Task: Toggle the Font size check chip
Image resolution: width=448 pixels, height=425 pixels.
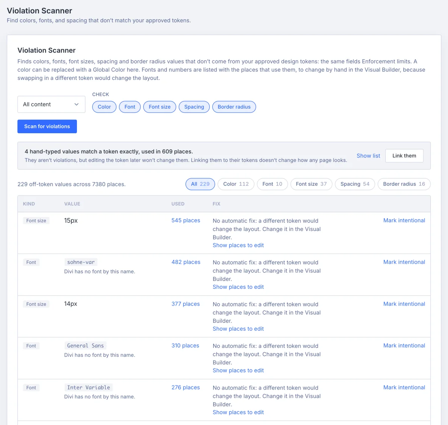Action: coord(159,107)
